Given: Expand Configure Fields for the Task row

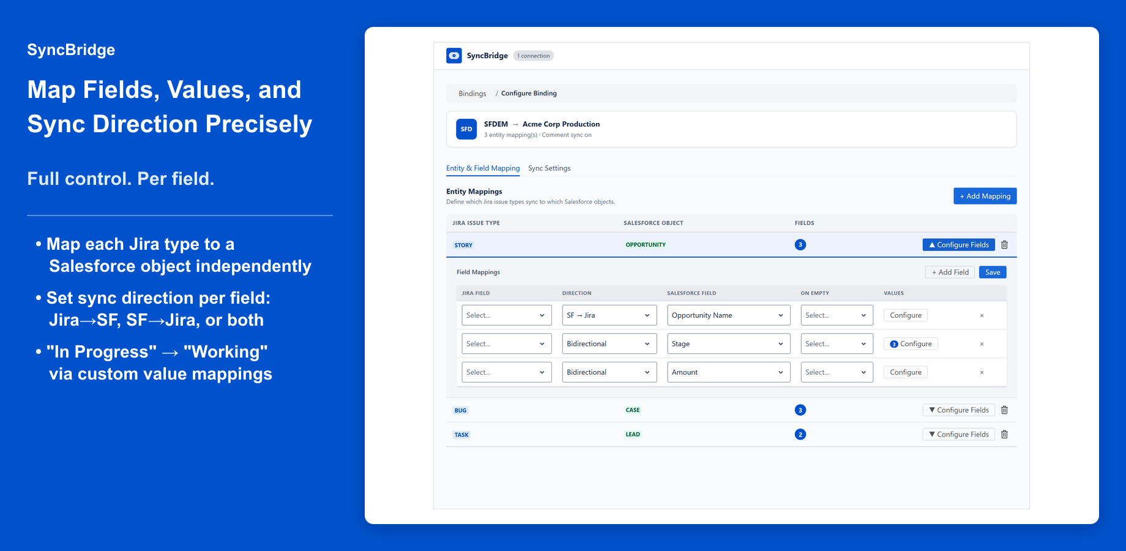Looking at the screenshot, I should pyautogui.click(x=958, y=435).
